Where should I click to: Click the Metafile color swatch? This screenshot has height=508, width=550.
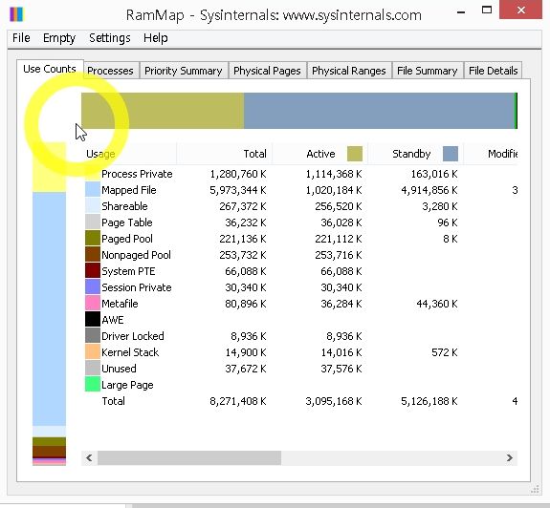(93, 303)
